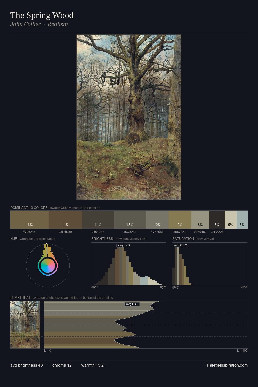Click the 16% swatch #706245

point(29,220)
